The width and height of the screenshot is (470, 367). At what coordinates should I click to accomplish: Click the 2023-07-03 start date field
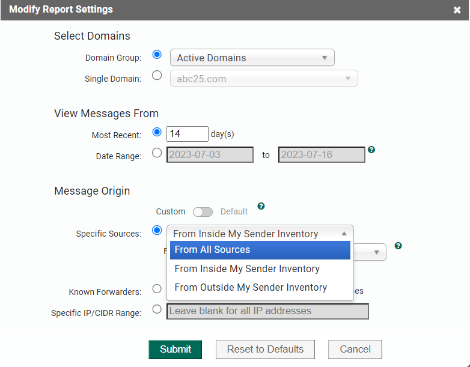tap(210, 154)
